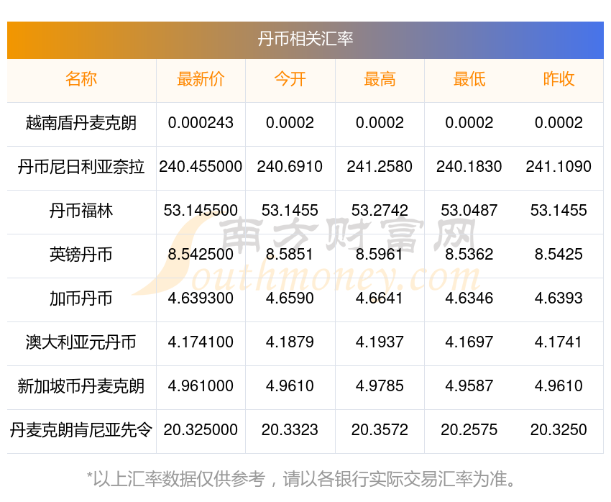Viewport: 611px width, 502px height.
Task: Click lowest value 8.5362
Action: (469, 255)
